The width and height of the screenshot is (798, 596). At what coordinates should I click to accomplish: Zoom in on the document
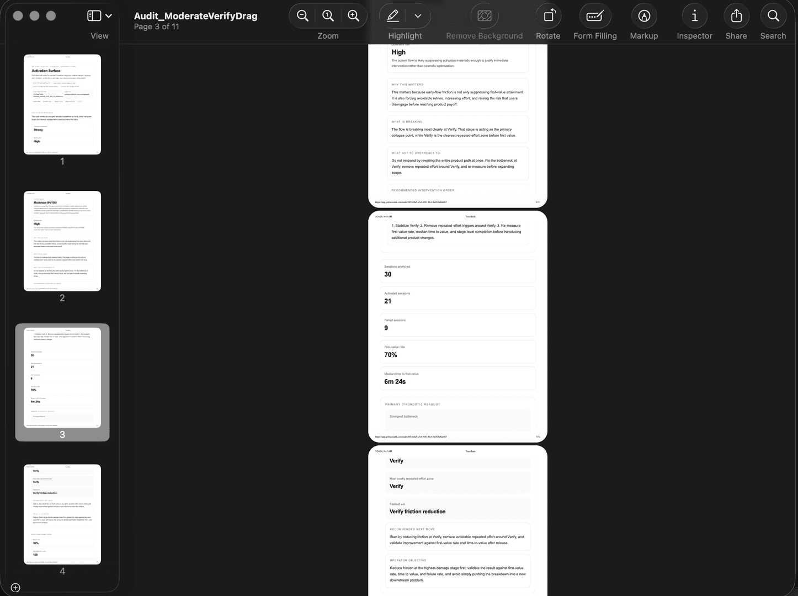coord(354,16)
